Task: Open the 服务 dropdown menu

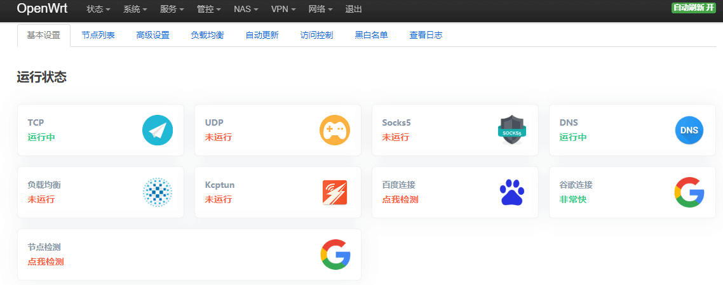Action: [172, 10]
